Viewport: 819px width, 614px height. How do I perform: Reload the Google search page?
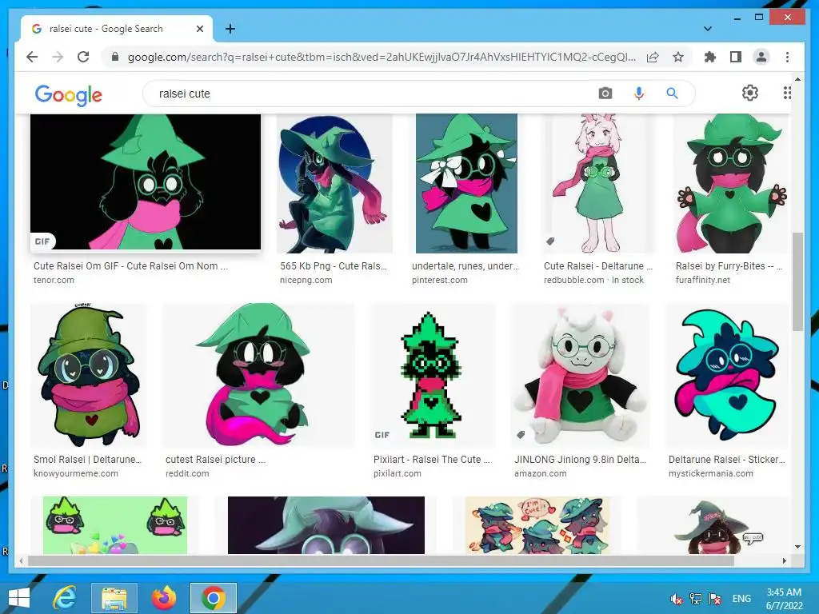(x=83, y=57)
